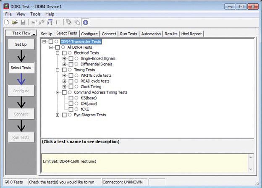Switch to the Set Up tab

click(x=47, y=34)
